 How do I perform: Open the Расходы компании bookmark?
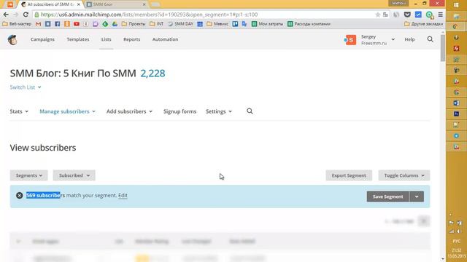309,24
